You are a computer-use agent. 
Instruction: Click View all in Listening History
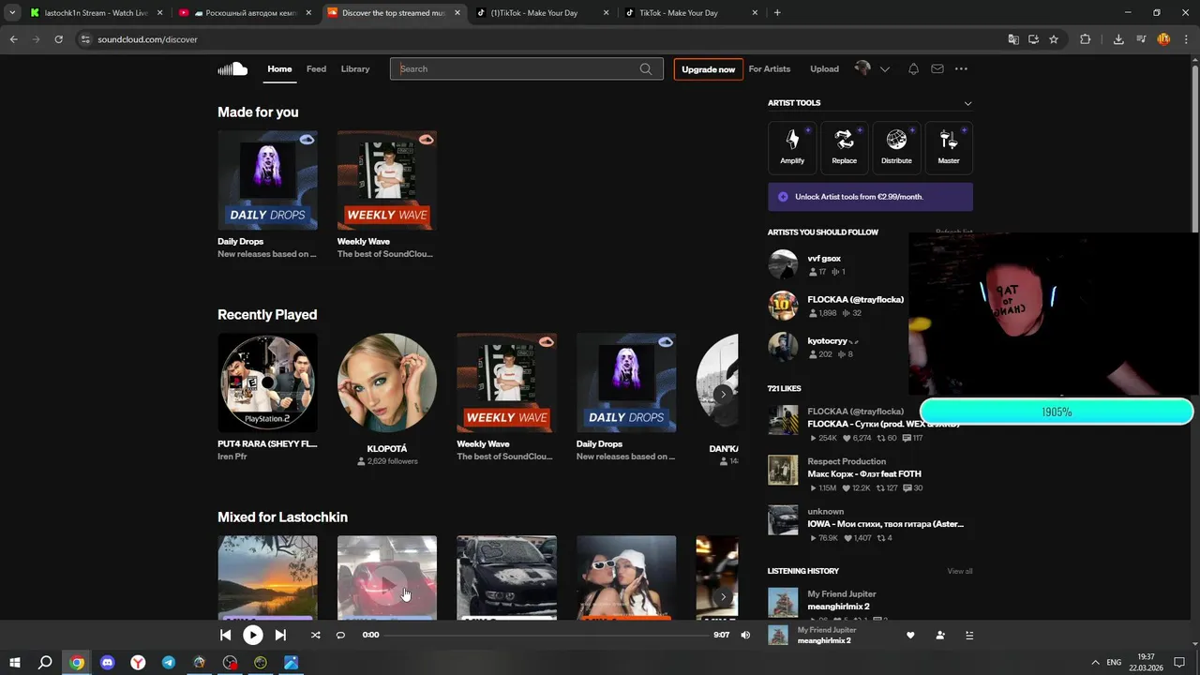point(959,571)
